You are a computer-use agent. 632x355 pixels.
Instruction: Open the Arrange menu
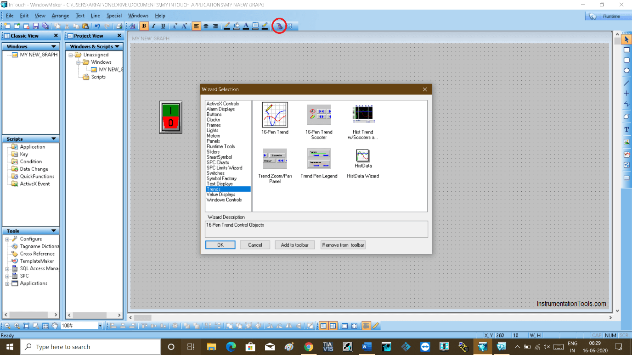tap(60, 16)
